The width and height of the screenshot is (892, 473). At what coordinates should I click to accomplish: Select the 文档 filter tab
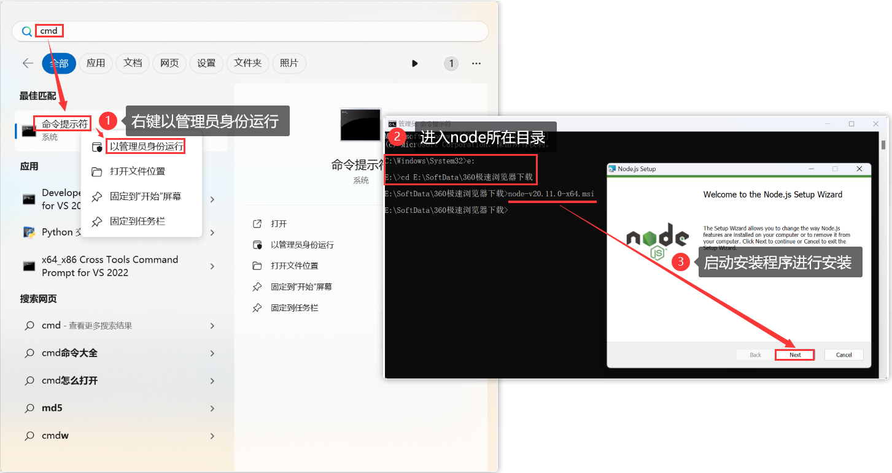coord(133,63)
